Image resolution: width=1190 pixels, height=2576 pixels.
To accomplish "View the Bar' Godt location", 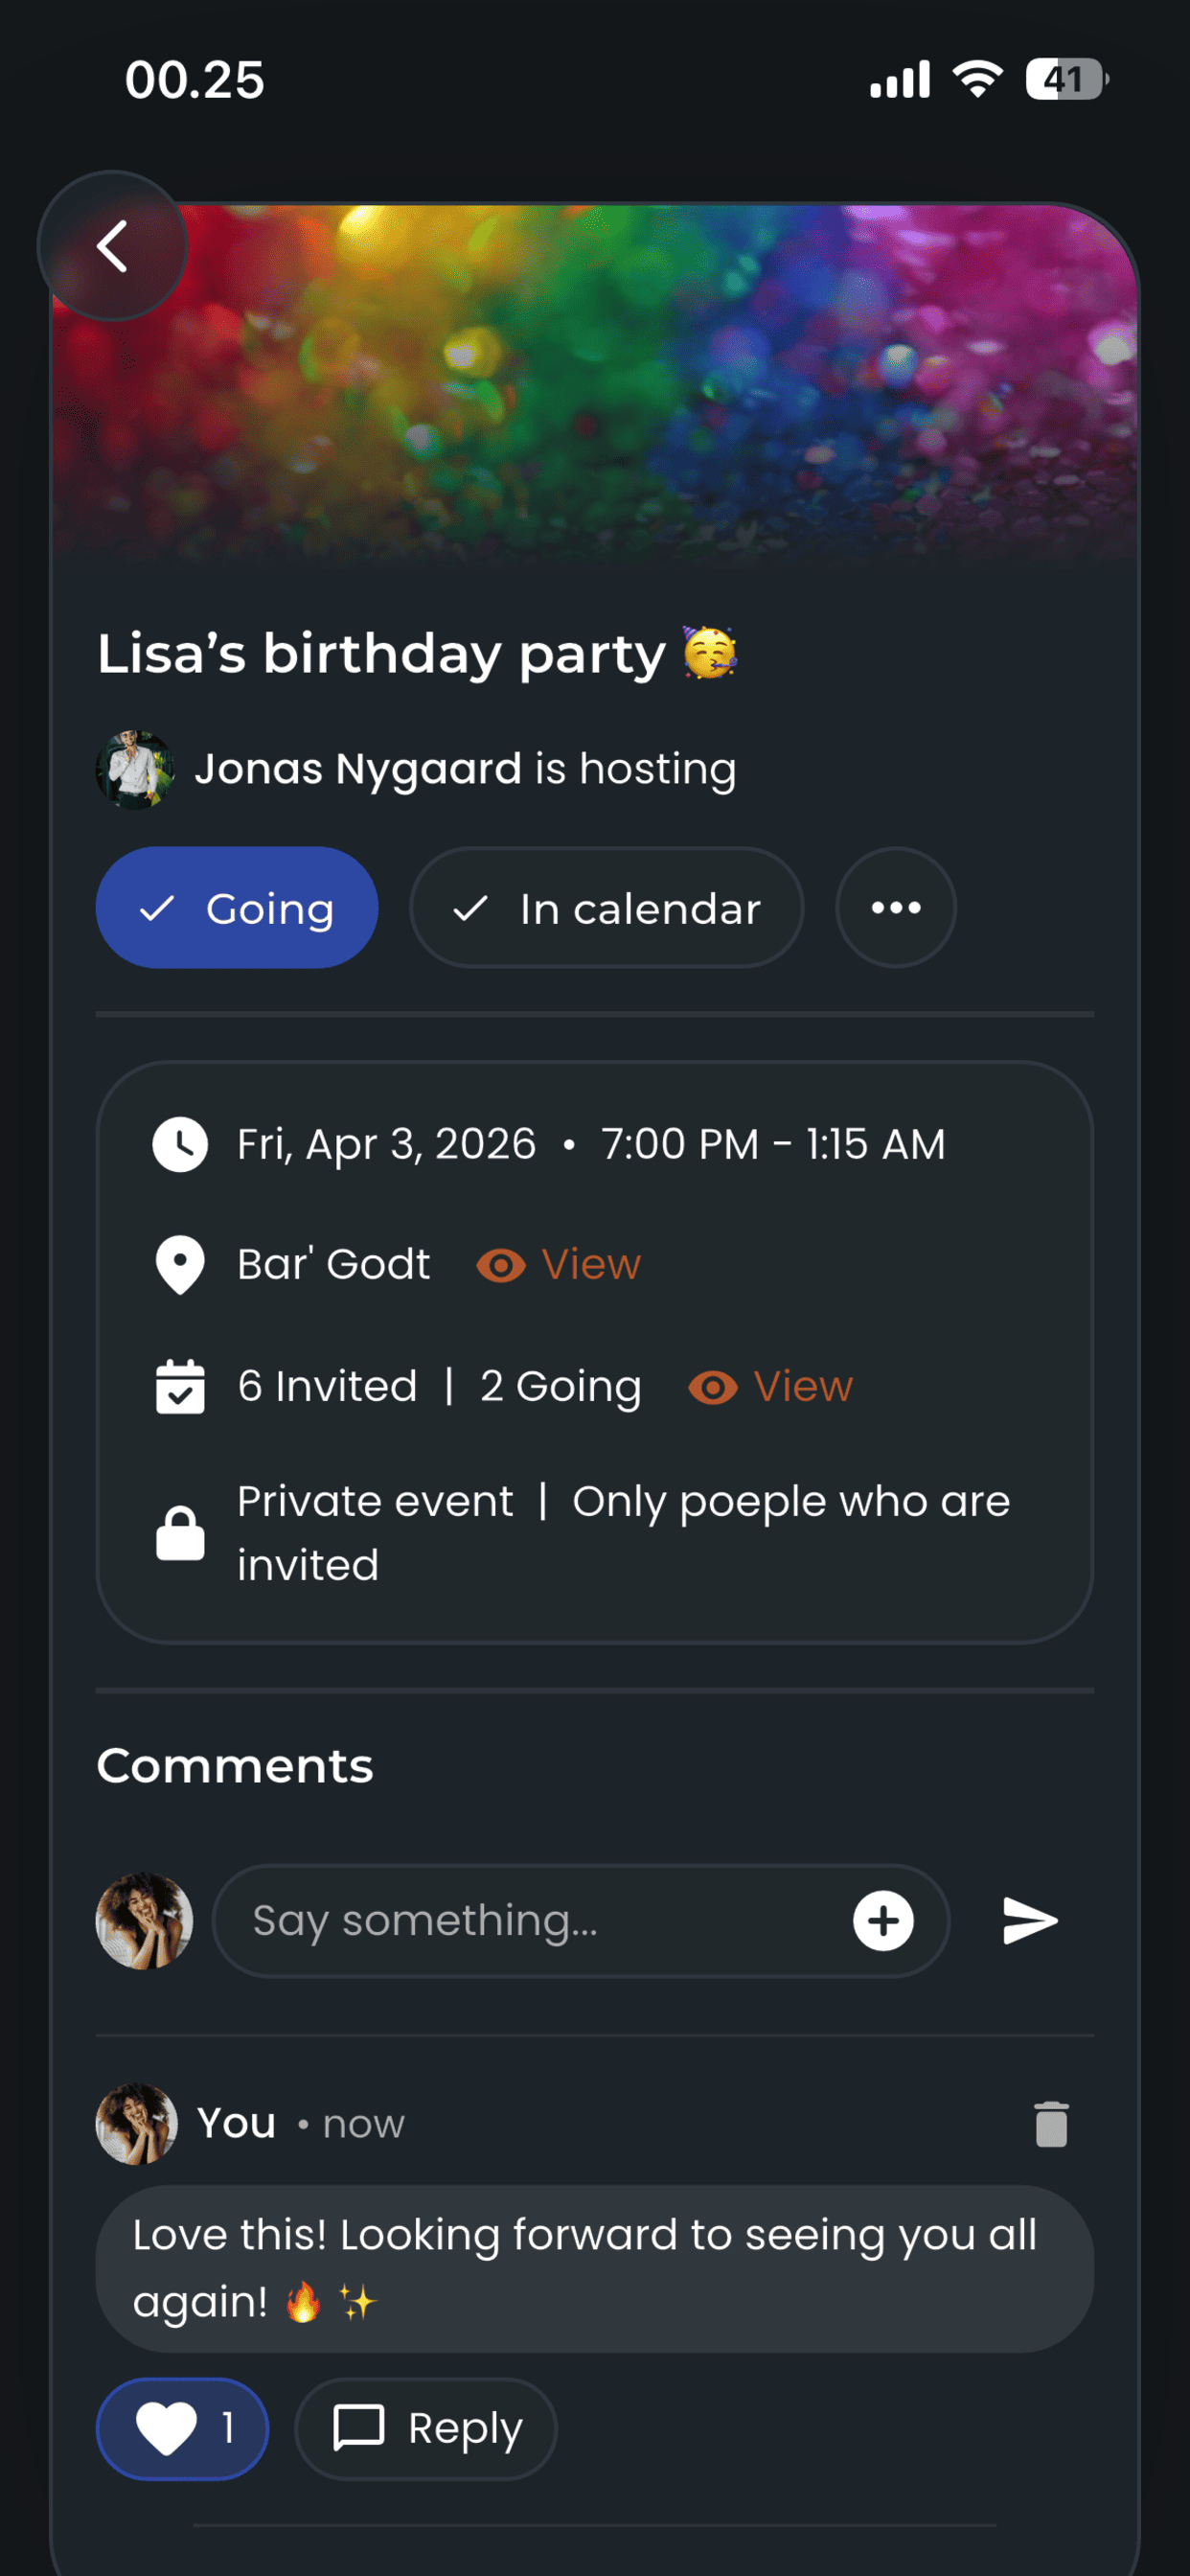I will pos(559,1265).
